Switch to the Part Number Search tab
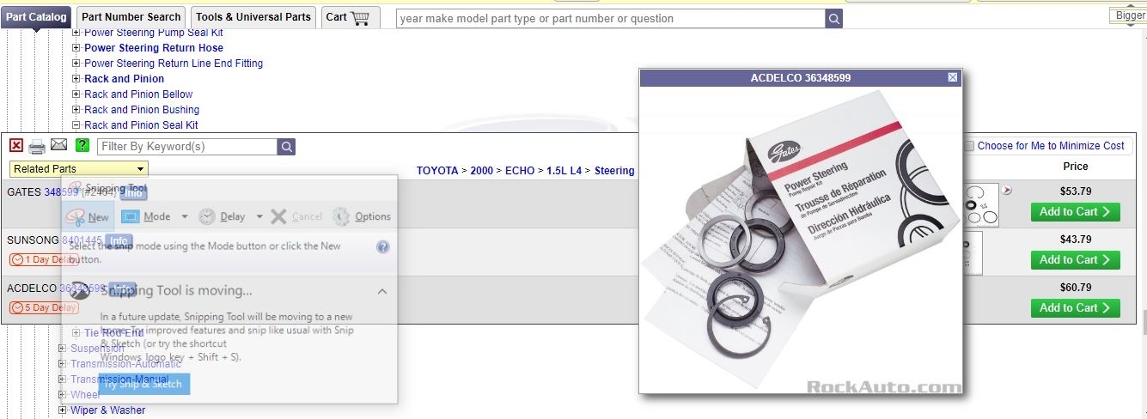The image size is (1147, 419). (x=131, y=16)
